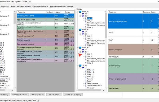This screenshot has height=102, width=159.
Task: Click the XS1 connector icon under БИМС №3
Action: point(83,52)
